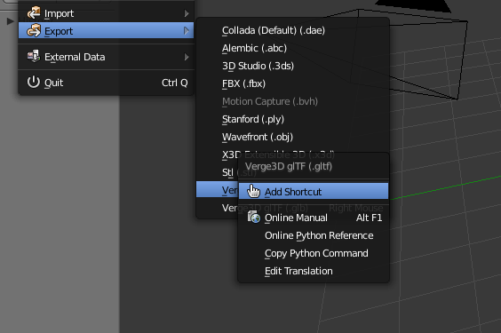The width and height of the screenshot is (501, 333).
Task: Choose Stanford (.ply) export
Action: coord(292,119)
